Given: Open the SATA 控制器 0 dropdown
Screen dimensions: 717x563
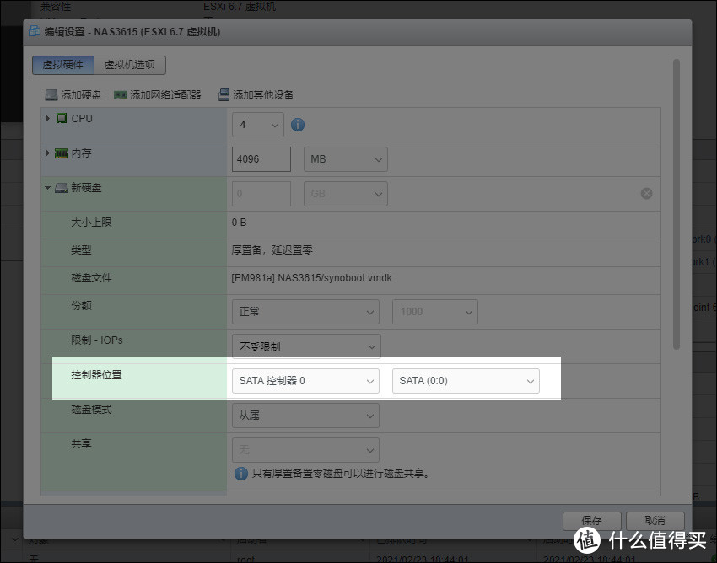Looking at the screenshot, I should (305, 381).
